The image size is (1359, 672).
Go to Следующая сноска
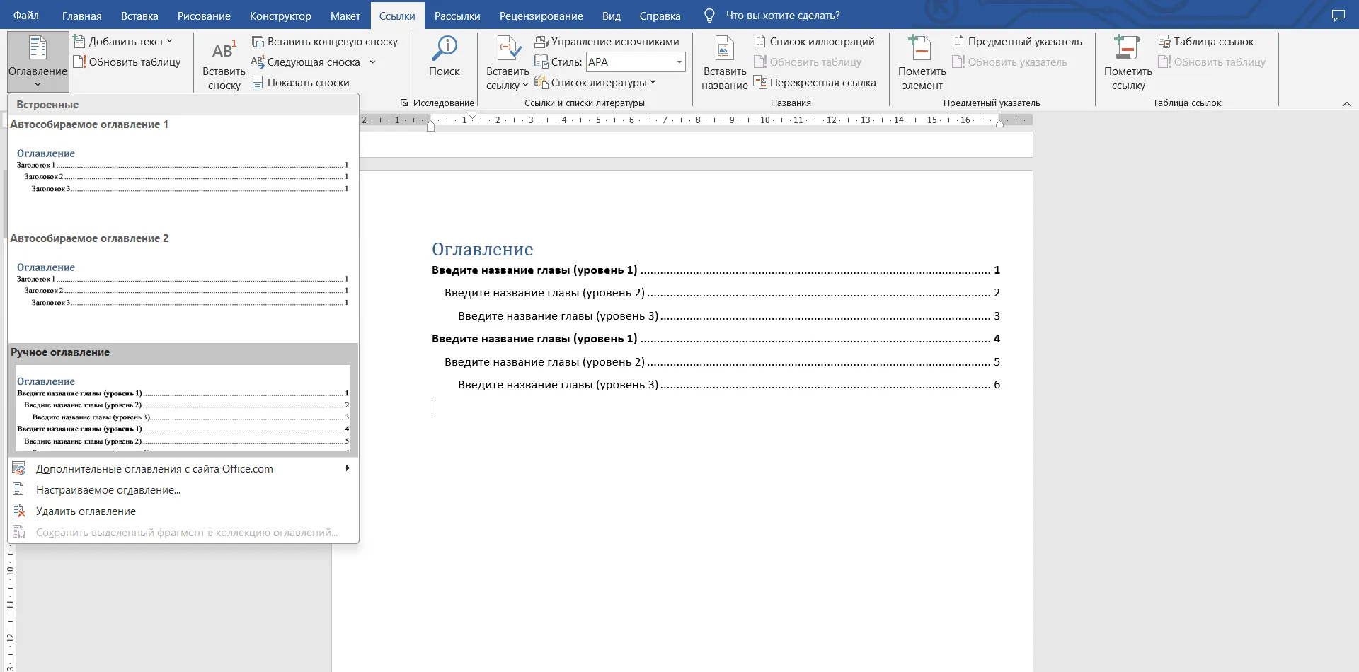(x=306, y=62)
